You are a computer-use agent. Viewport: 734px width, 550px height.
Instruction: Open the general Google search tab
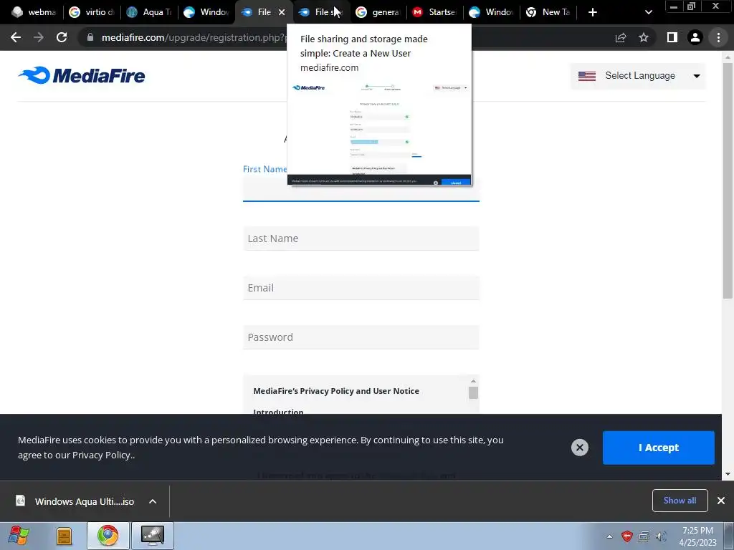coord(378,12)
